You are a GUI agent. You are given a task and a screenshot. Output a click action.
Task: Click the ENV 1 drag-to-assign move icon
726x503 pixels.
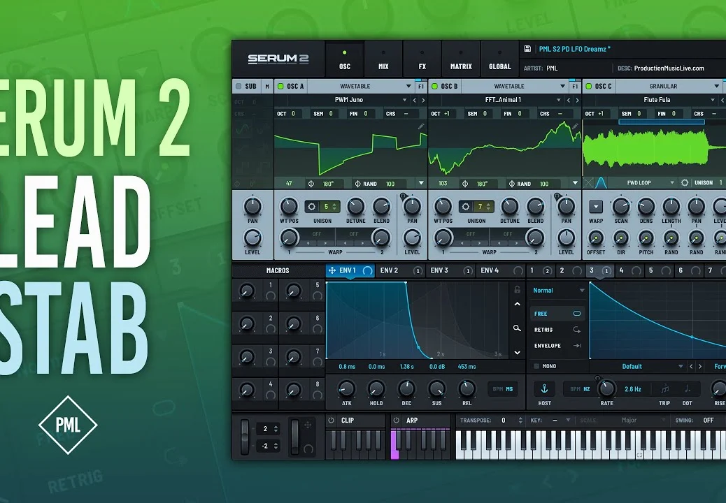332,270
